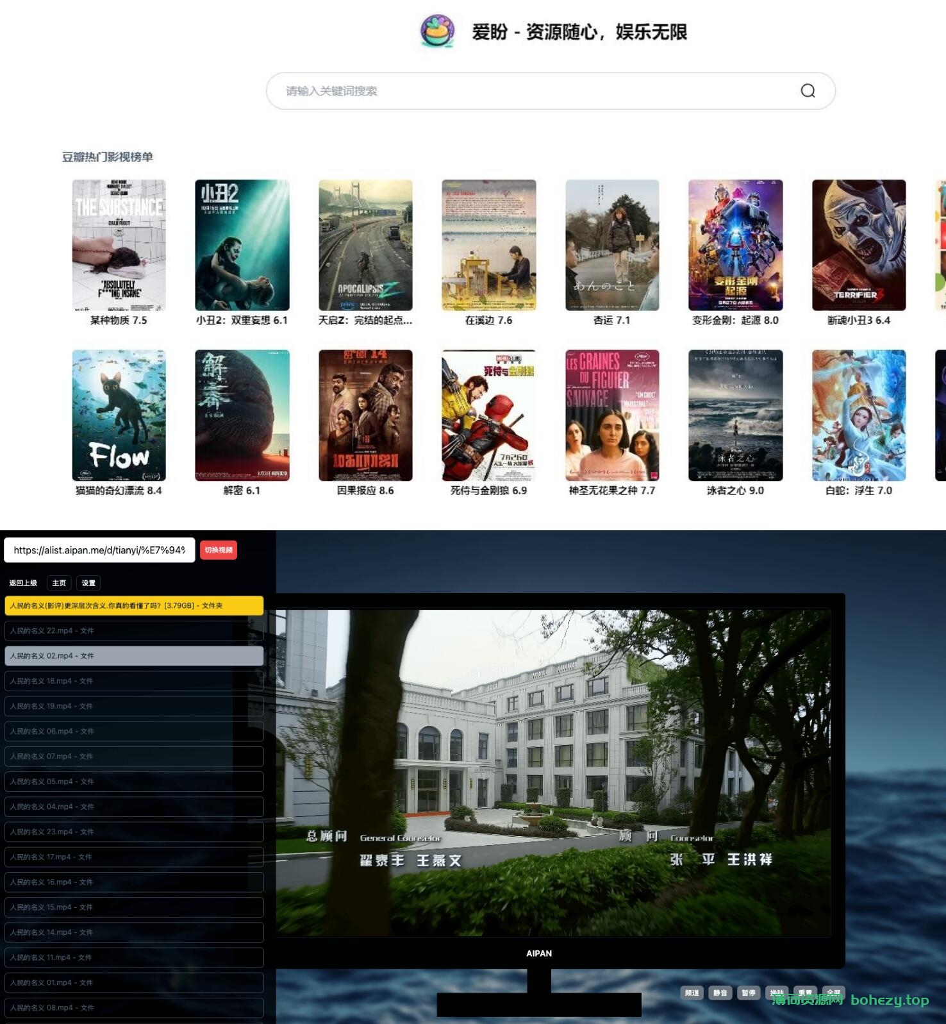This screenshot has height=1024, width=946.
Task: Click the magnifier search icon
Action: [808, 91]
